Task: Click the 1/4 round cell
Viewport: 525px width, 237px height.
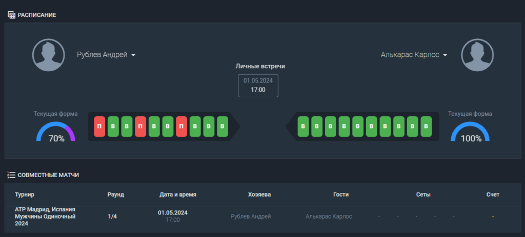Action: point(112,217)
